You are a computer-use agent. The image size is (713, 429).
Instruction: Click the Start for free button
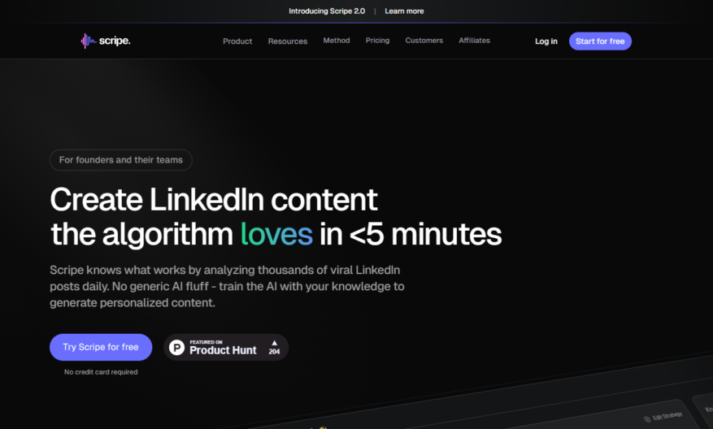tap(600, 41)
